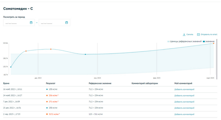Screen dimensions: 221x120
Task: Click the vertical scrollbar beside the chart
Action: (217, 59)
